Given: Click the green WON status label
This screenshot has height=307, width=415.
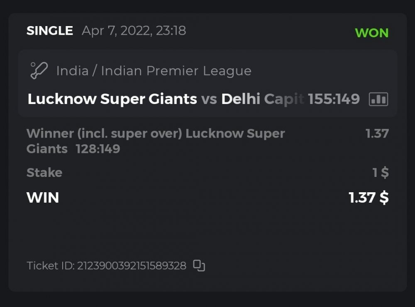Looking at the screenshot, I should pyautogui.click(x=371, y=33).
